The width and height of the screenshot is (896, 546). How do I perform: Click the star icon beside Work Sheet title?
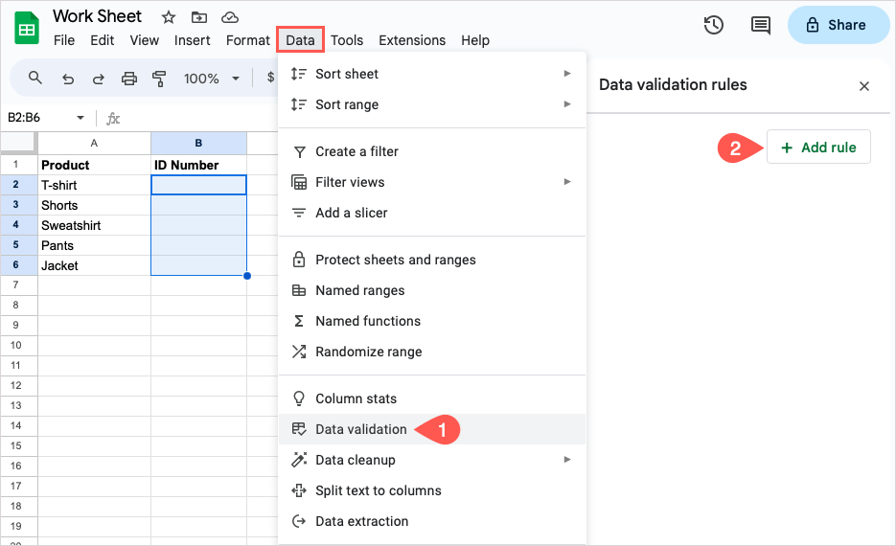point(169,17)
